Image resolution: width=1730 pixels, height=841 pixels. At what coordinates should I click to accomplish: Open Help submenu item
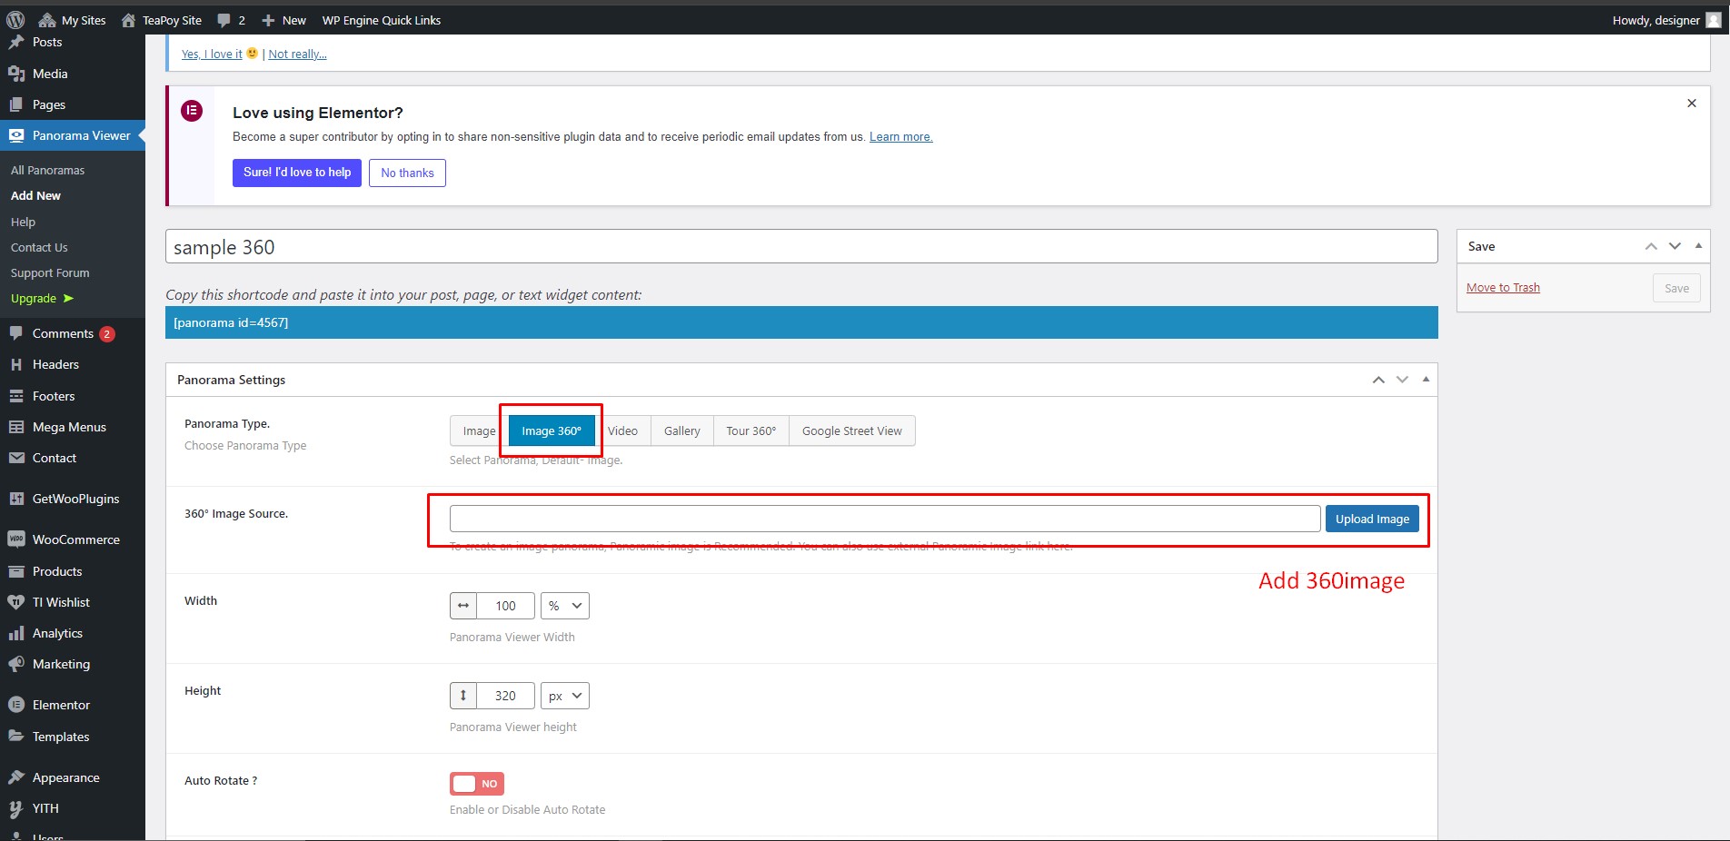(x=23, y=222)
